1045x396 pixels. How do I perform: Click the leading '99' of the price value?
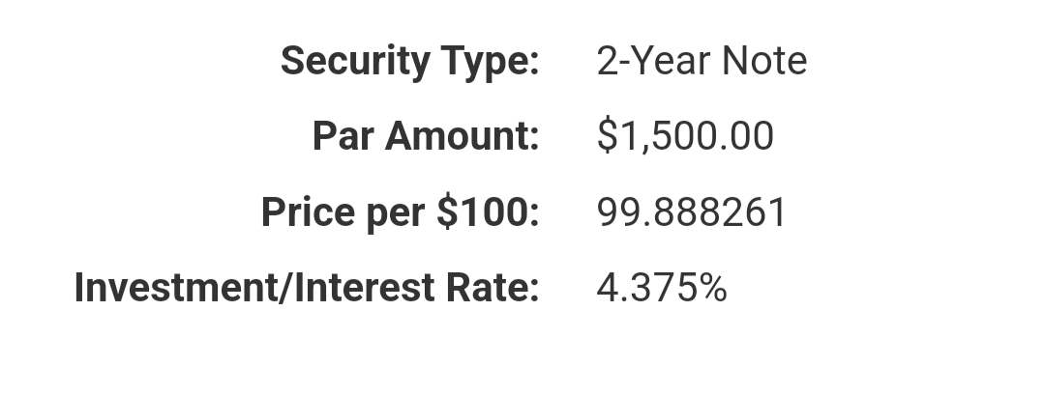tap(617, 212)
